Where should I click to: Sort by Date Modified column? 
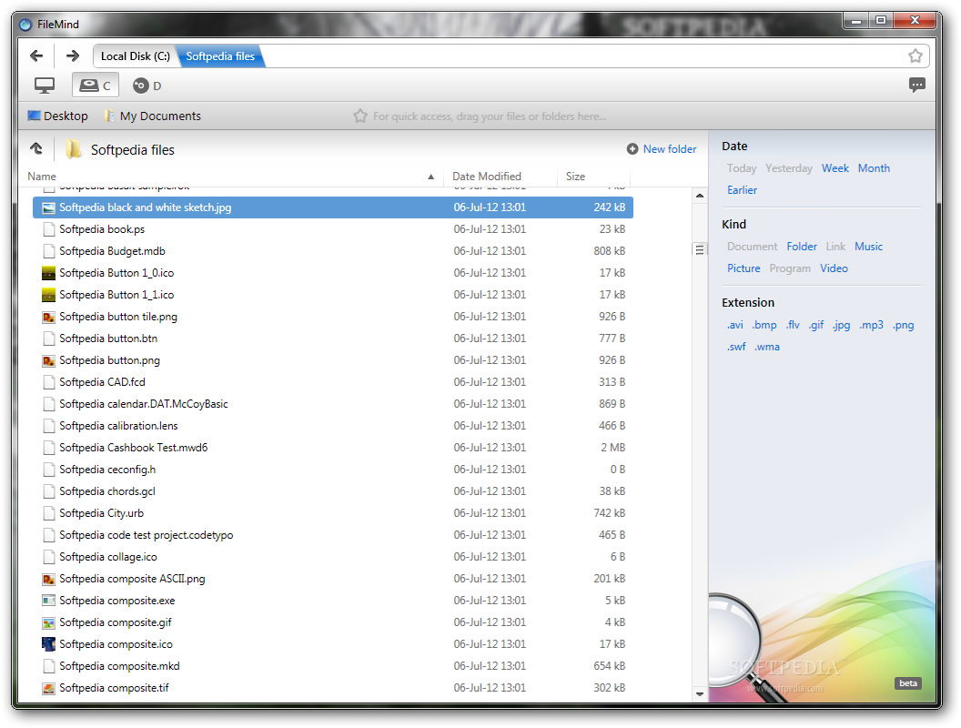click(x=487, y=177)
